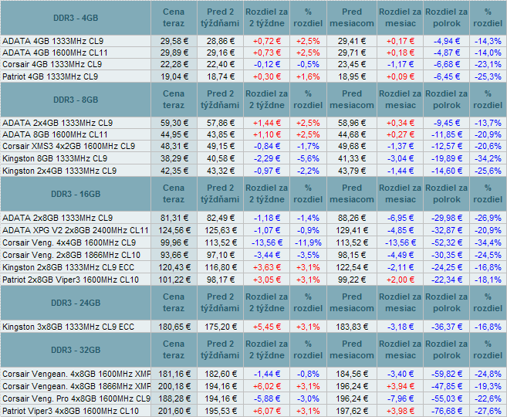The width and height of the screenshot is (507, 417).
Task: Click 'Kingston 3x8GB 1333MHz CL9 ECC' name
Action: [68, 327]
